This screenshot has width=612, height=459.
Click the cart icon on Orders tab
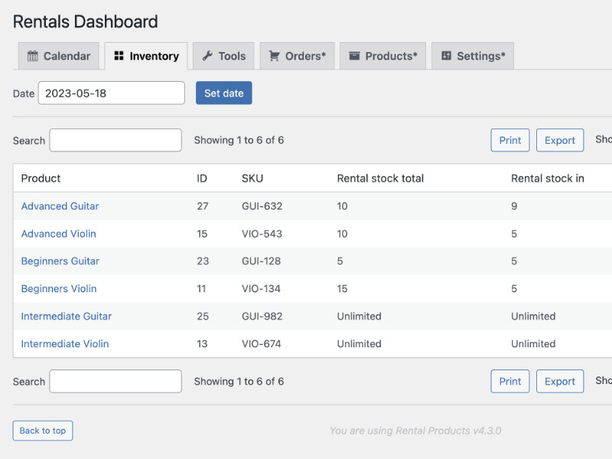tap(275, 56)
